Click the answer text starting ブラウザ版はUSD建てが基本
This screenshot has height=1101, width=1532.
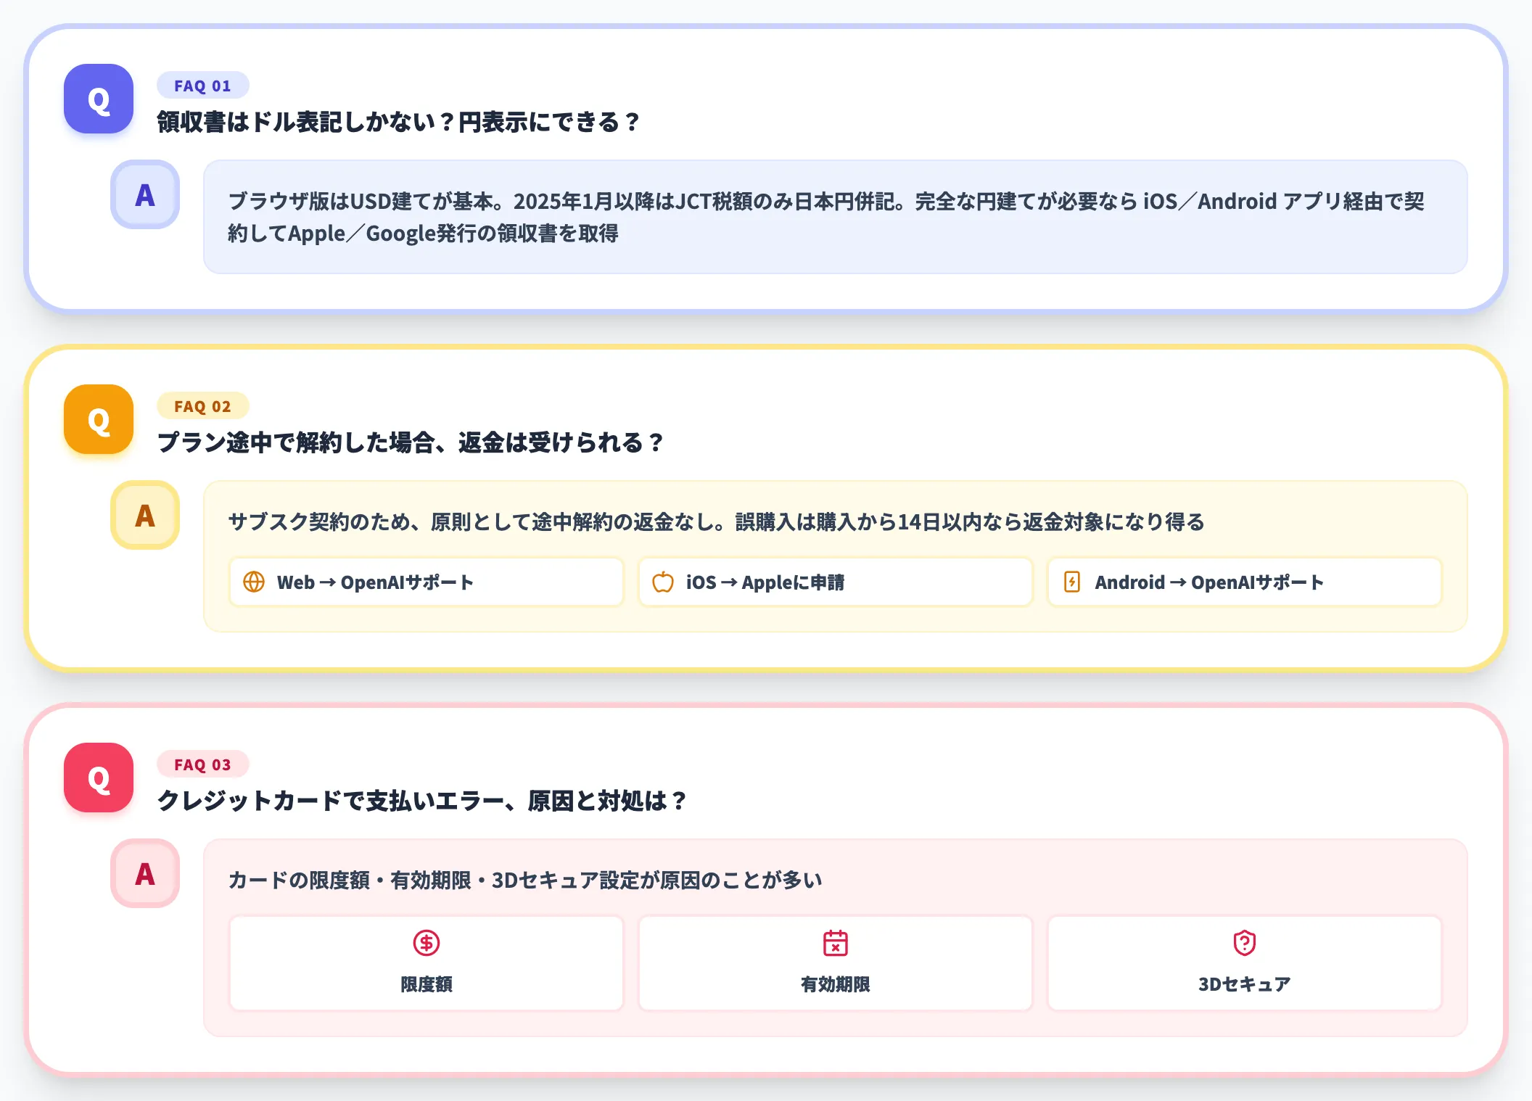[826, 217]
